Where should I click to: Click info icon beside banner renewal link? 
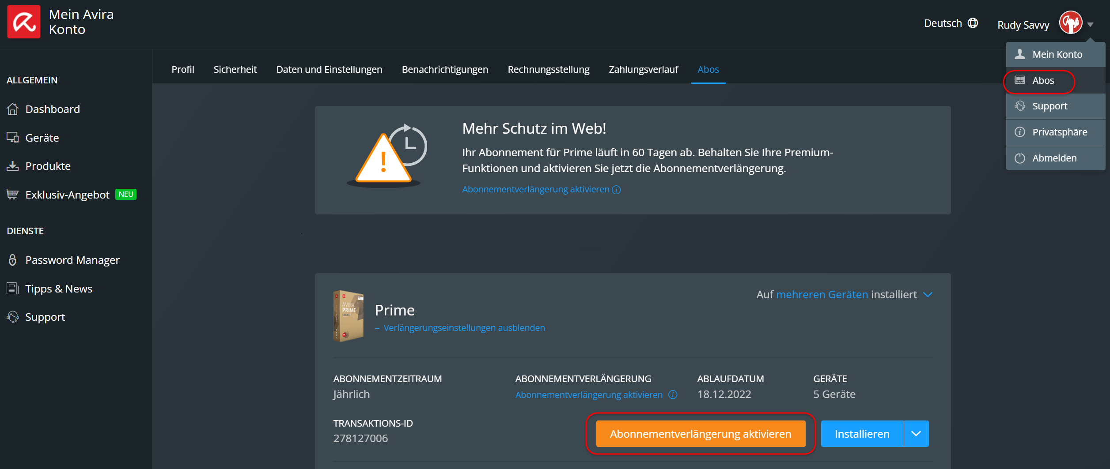pos(617,190)
